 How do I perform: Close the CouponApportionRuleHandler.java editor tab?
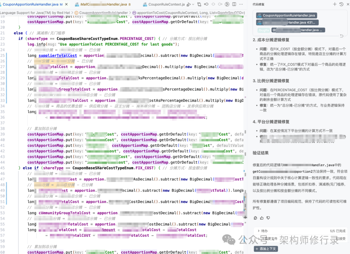(66, 4)
